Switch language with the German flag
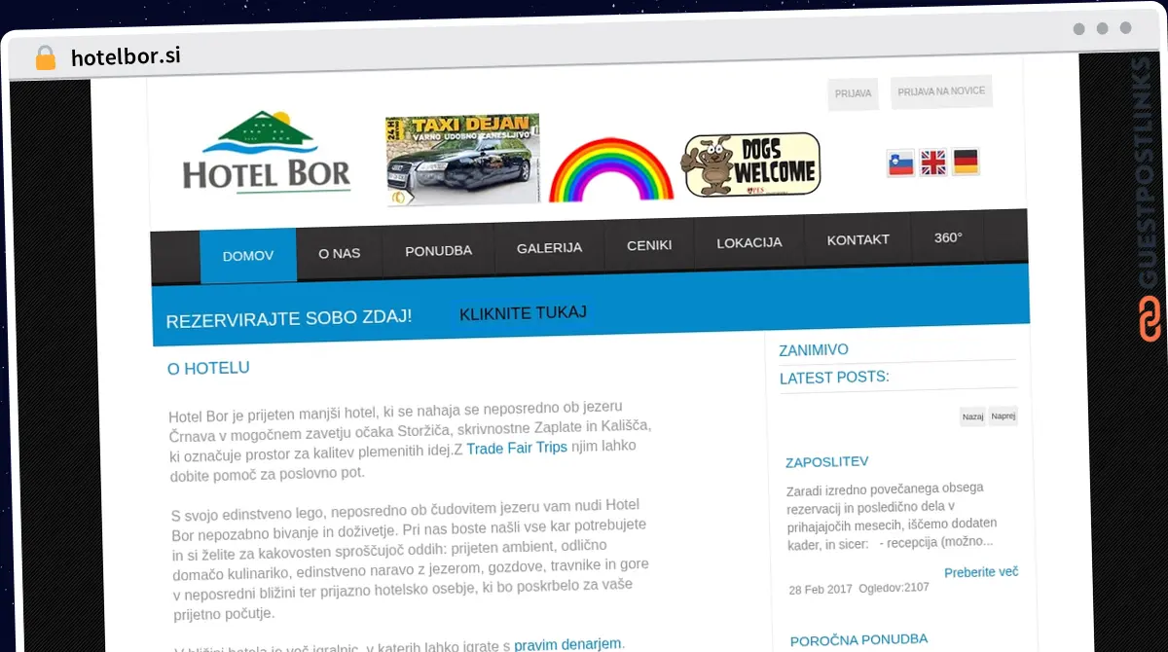The height and width of the screenshot is (652, 1168). point(966,162)
